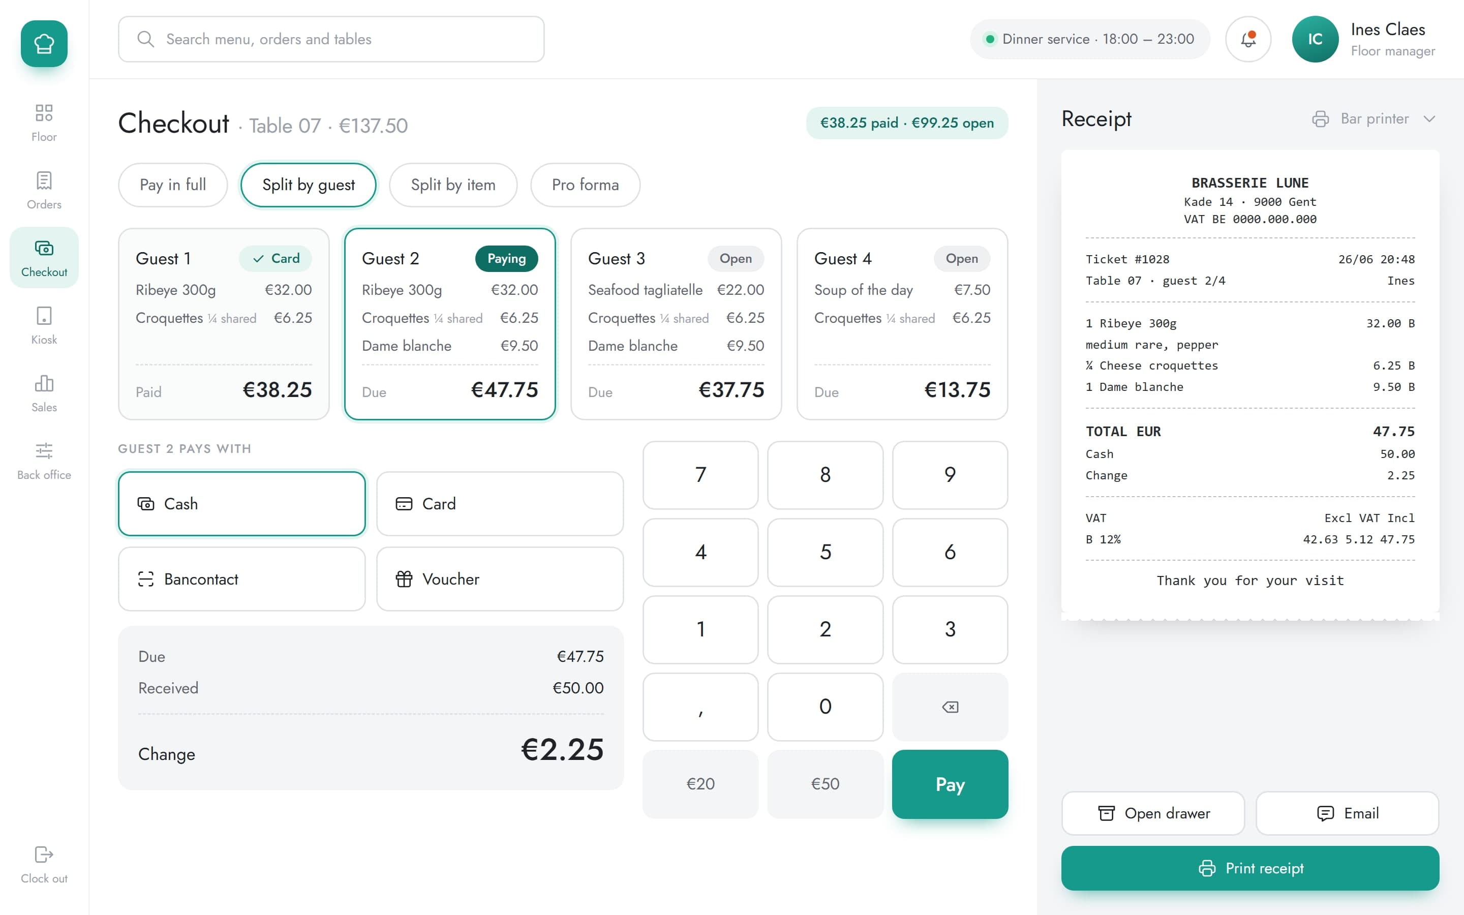The height and width of the screenshot is (915, 1464).
Task: Choose Cash as payment method
Action: click(x=242, y=503)
